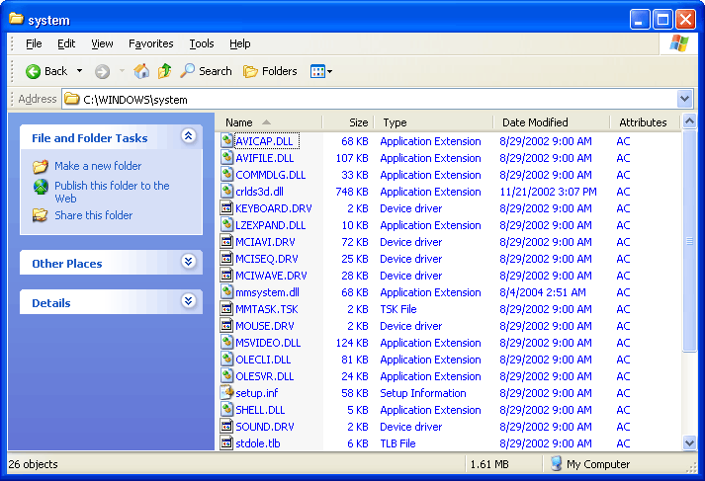Open the Forward history dropdown arrow
The height and width of the screenshot is (481, 705).
point(122,71)
